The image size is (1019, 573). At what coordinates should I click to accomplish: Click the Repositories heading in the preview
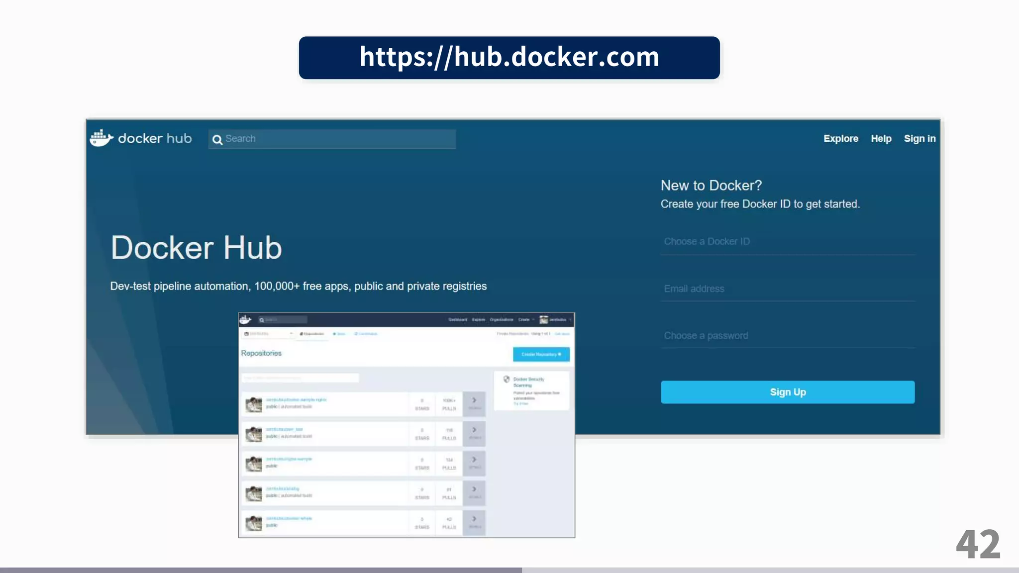[x=261, y=353]
